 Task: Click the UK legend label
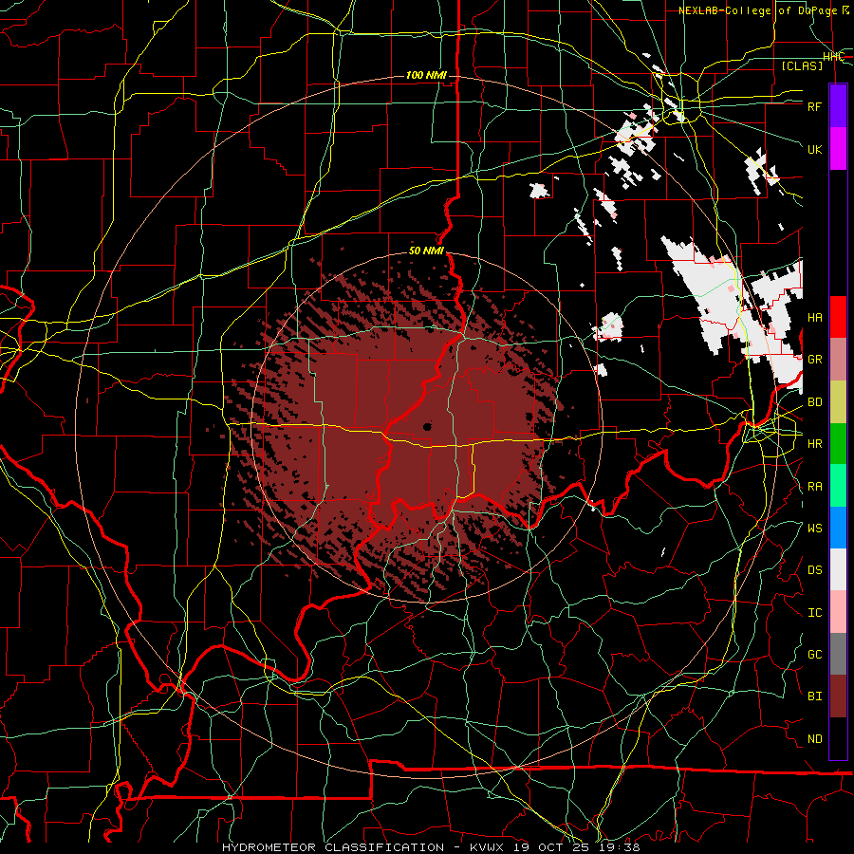814,149
